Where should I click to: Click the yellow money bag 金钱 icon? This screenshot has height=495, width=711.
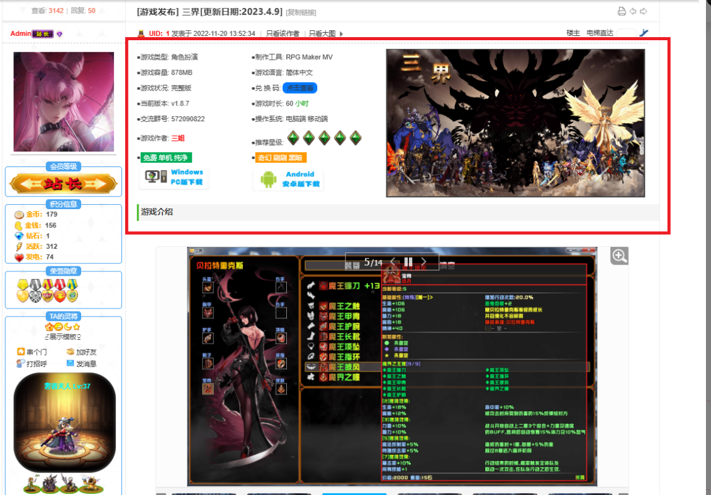(x=19, y=225)
